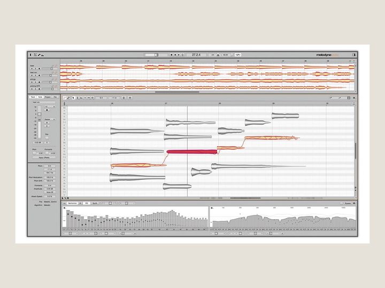Click the note editor horizontal scrollbar
This screenshot has width=385, height=288.
tap(245, 198)
